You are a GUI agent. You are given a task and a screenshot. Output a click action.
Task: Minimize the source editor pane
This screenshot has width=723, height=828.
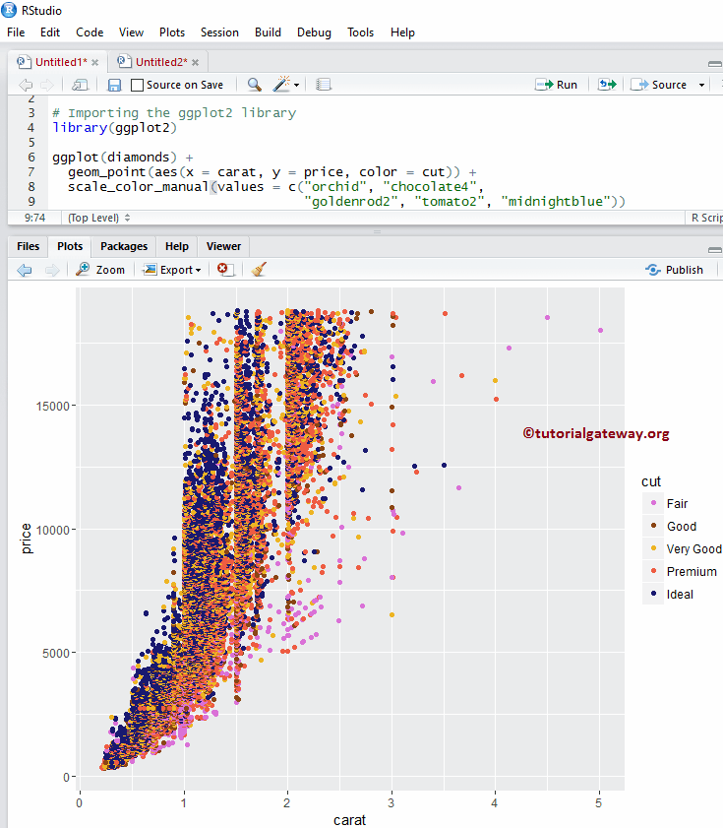coord(714,63)
